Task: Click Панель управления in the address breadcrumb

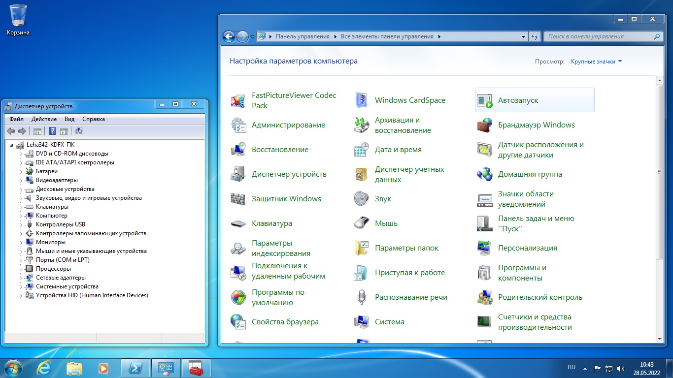Action: click(x=303, y=36)
